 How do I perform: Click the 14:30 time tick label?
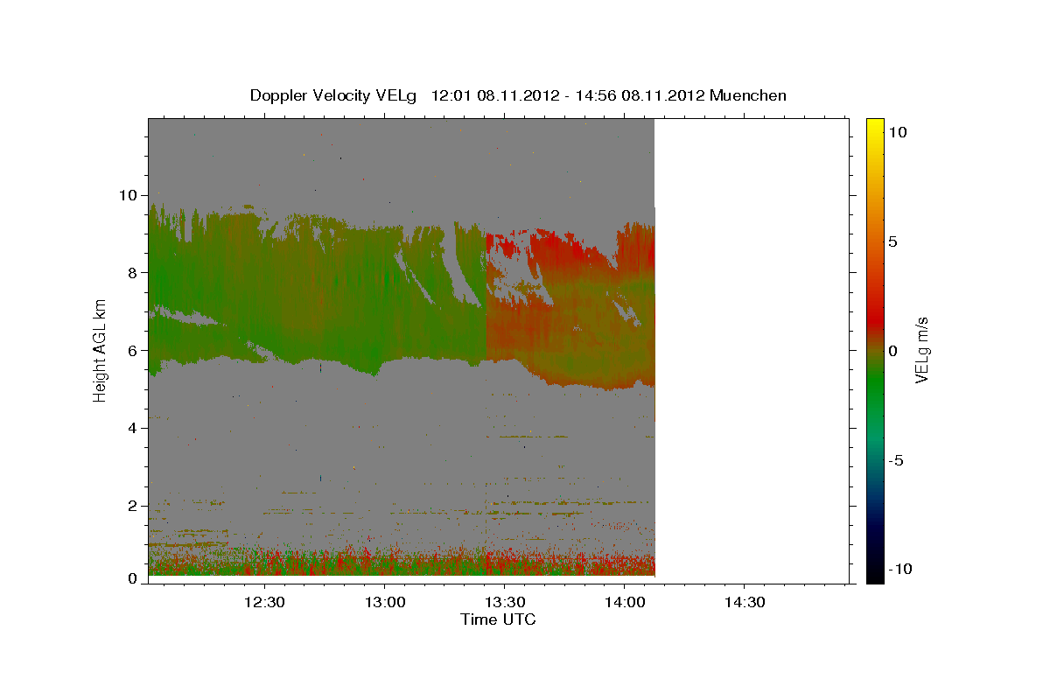coord(744,602)
